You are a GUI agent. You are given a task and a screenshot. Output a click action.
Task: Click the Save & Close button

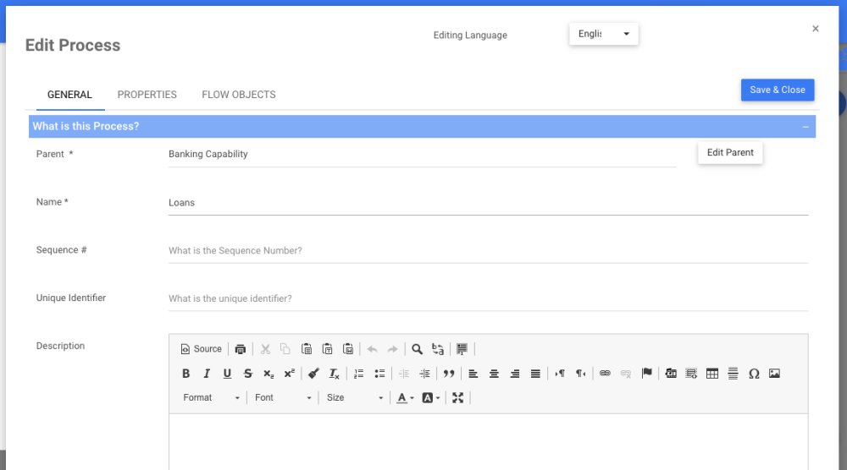click(778, 90)
